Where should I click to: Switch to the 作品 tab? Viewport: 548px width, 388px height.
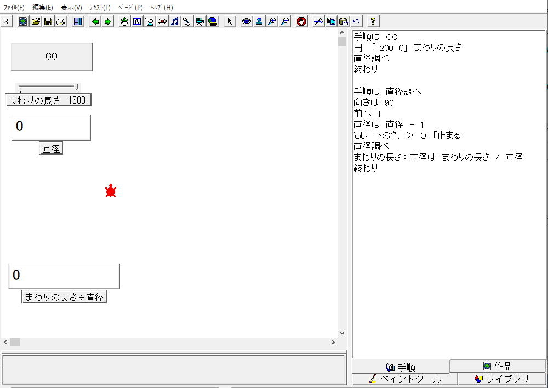click(x=498, y=366)
